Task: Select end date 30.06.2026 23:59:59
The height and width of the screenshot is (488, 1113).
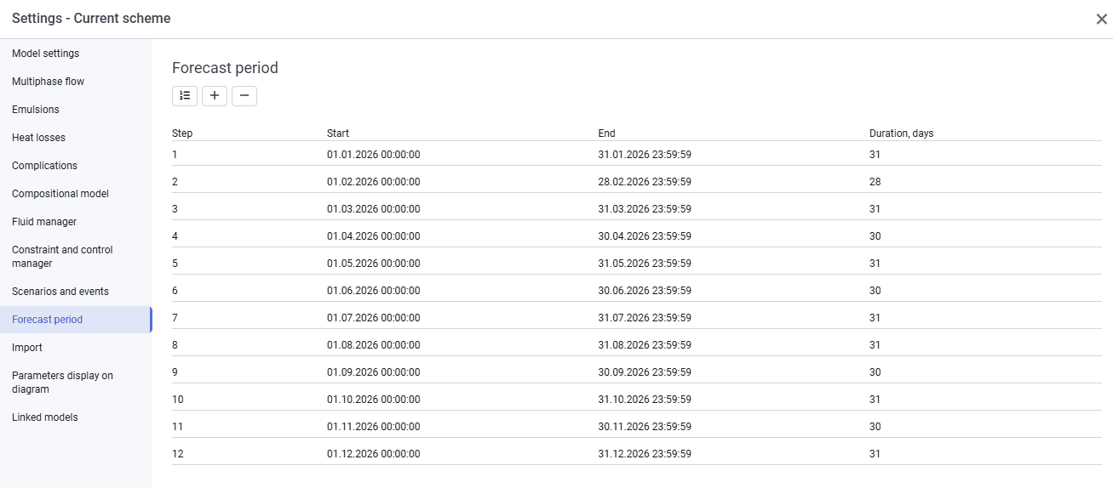Action: click(645, 291)
